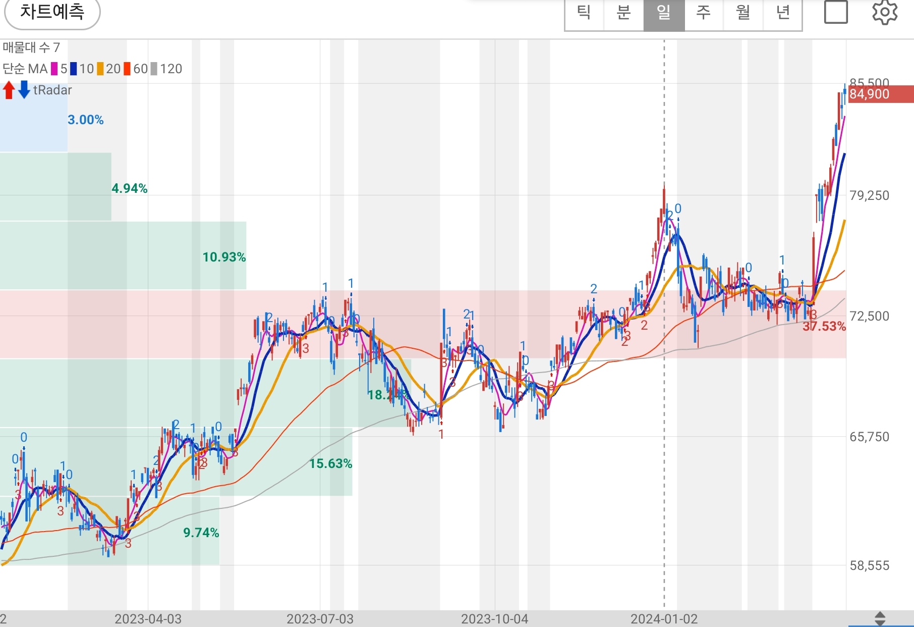The height and width of the screenshot is (627, 914).
Task: Click the 3.00% volume profile label
Action: (86, 120)
